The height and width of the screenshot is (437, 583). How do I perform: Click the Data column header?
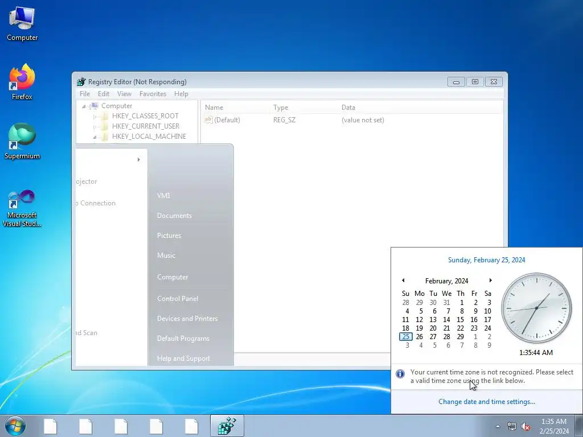(420, 108)
